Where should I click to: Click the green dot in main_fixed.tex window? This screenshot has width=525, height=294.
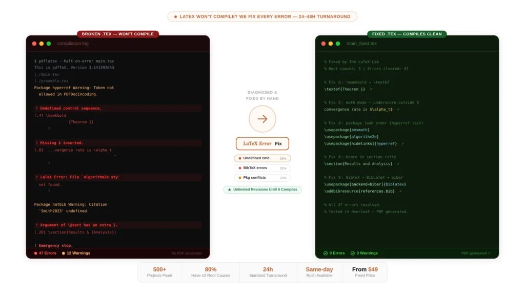pyautogui.click(x=338, y=44)
